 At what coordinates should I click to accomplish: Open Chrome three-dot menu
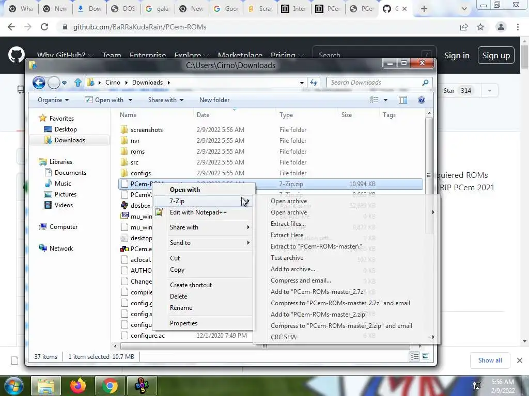click(518, 27)
